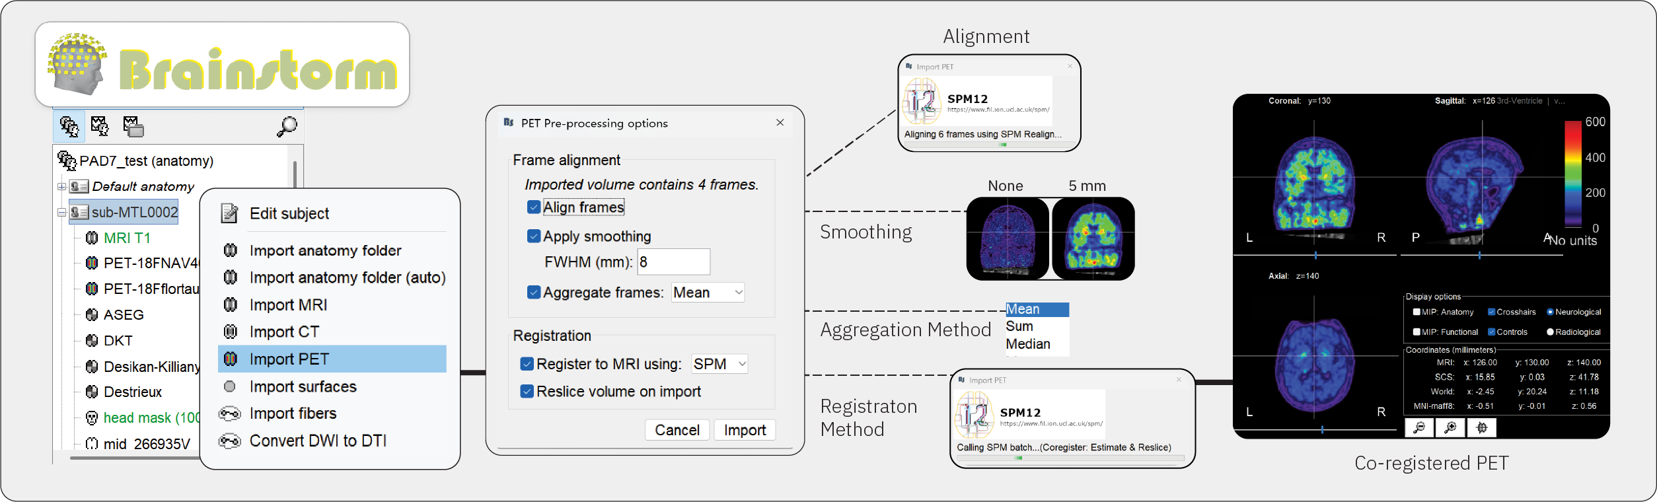Click the ASEG atlas volume icon
The image size is (1657, 502).
click(92, 315)
